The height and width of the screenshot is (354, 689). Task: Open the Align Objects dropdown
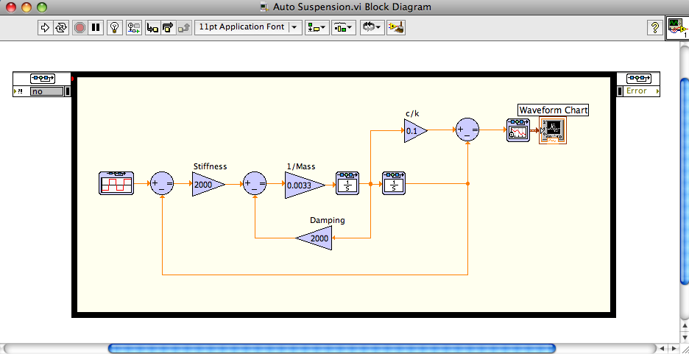[x=318, y=28]
